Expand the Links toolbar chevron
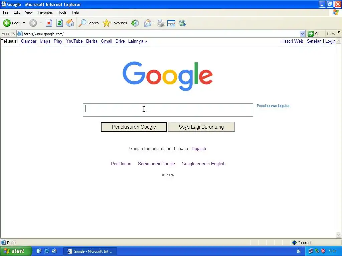342x256 pixels. click(339, 32)
